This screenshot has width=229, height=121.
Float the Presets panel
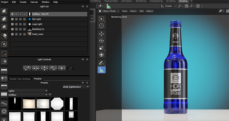coord(83,83)
